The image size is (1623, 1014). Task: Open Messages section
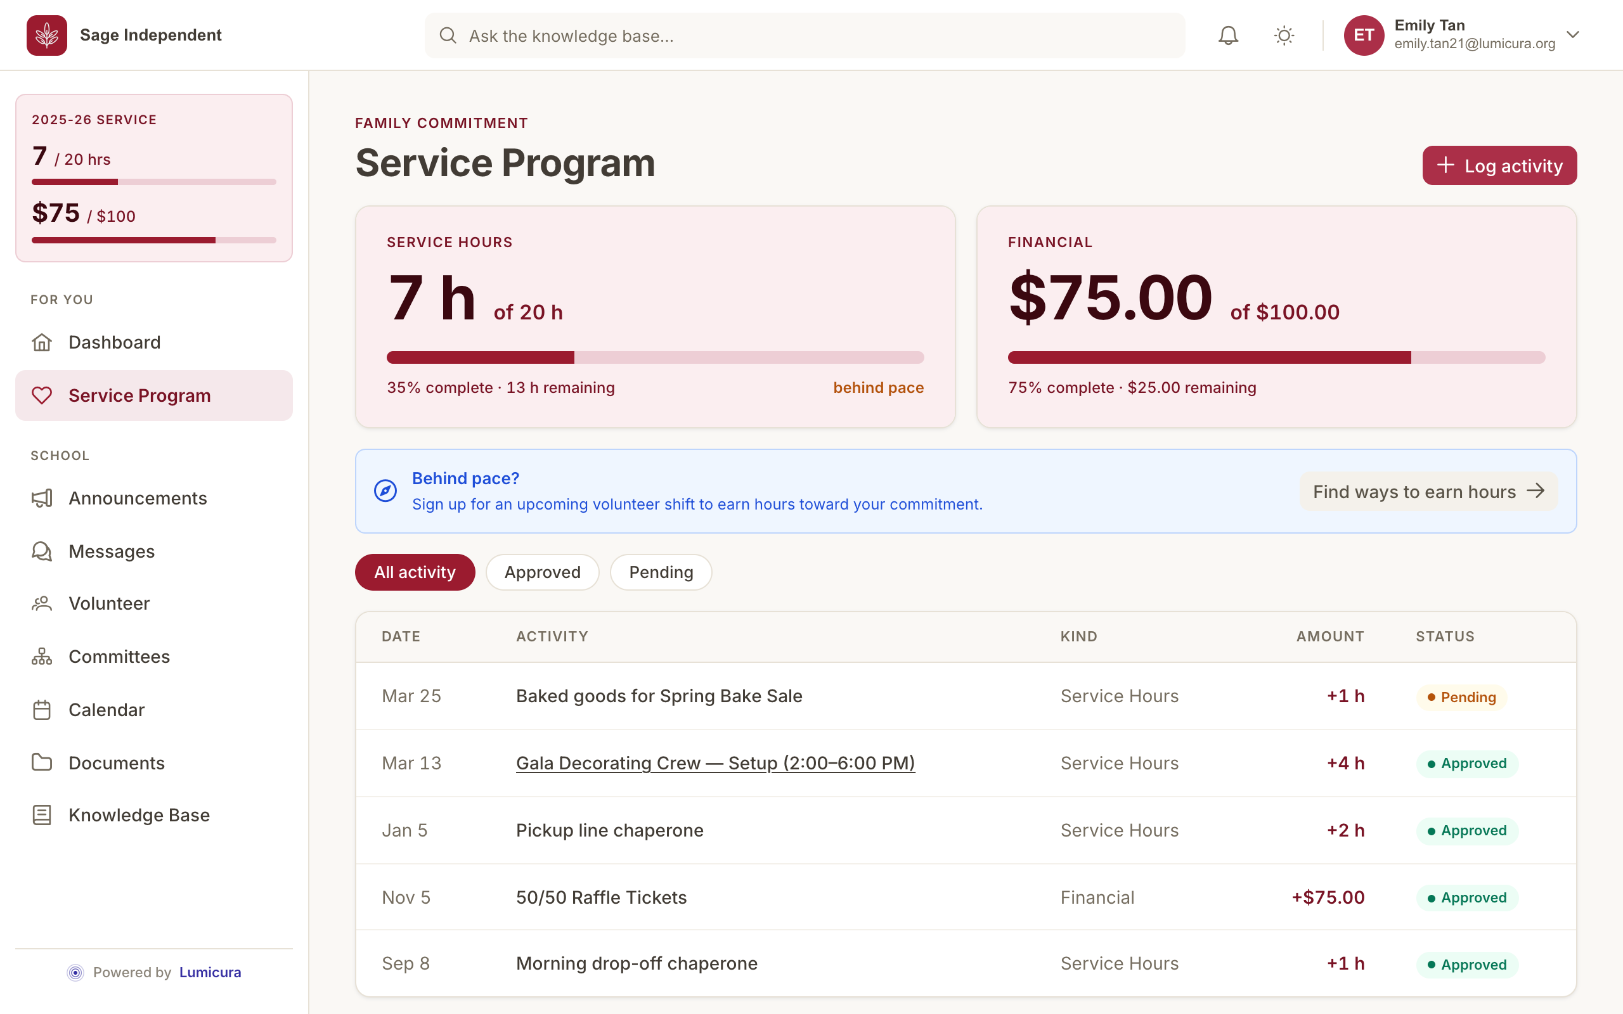tap(153, 551)
